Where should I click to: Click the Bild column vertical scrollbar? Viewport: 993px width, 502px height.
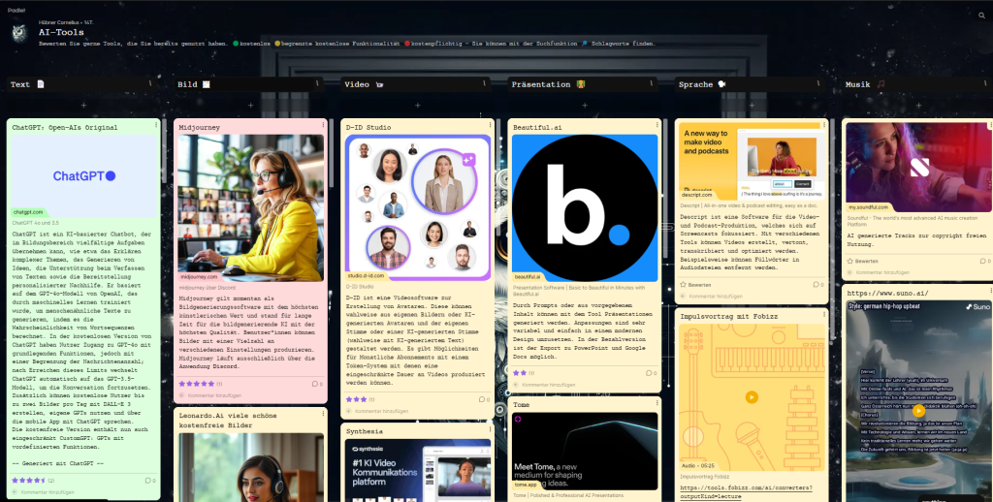[x=332, y=152]
